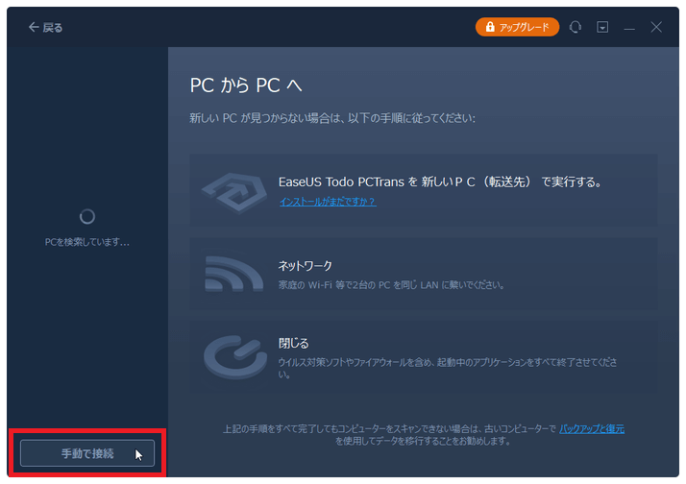This screenshot has height=484, width=686.
Task: Click the PC から PC へ heading
Action: pyautogui.click(x=246, y=85)
